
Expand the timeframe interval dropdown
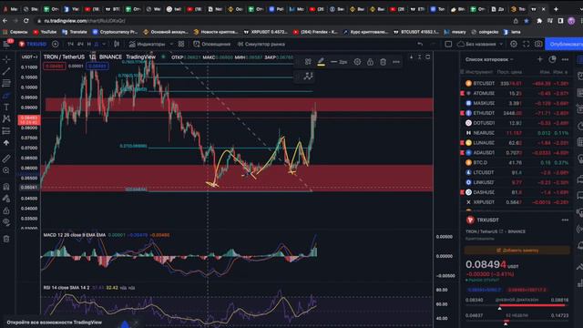pos(104,44)
